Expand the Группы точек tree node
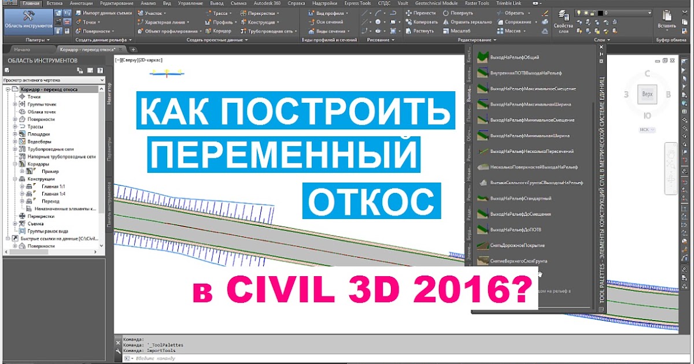 tap(16, 104)
